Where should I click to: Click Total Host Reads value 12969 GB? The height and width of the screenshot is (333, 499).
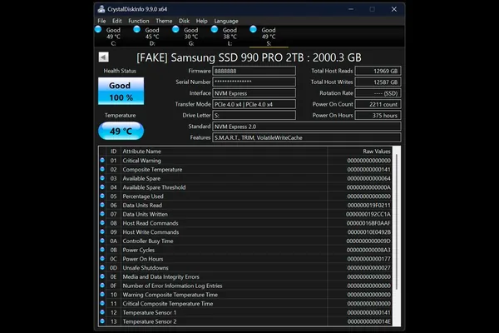click(x=378, y=71)
